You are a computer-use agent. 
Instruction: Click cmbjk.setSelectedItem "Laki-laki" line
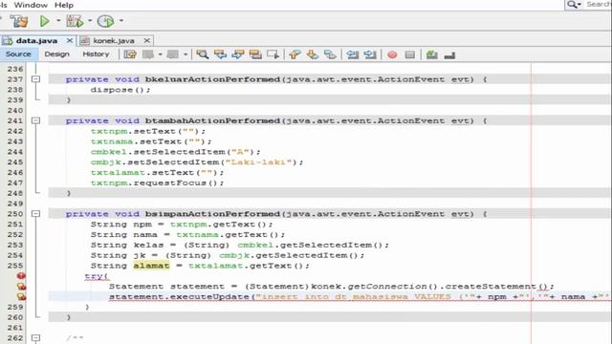coord(197,162)
